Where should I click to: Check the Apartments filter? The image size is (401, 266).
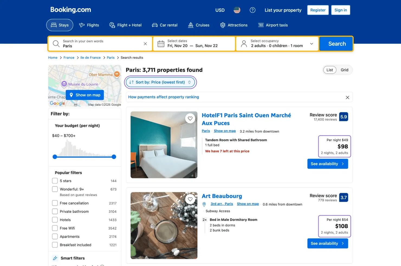coord(55,237)
